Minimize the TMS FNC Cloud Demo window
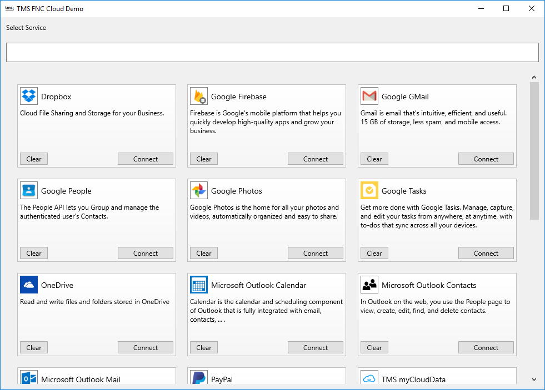This screenshot has width=545, height=390. (x=481, y=8)
